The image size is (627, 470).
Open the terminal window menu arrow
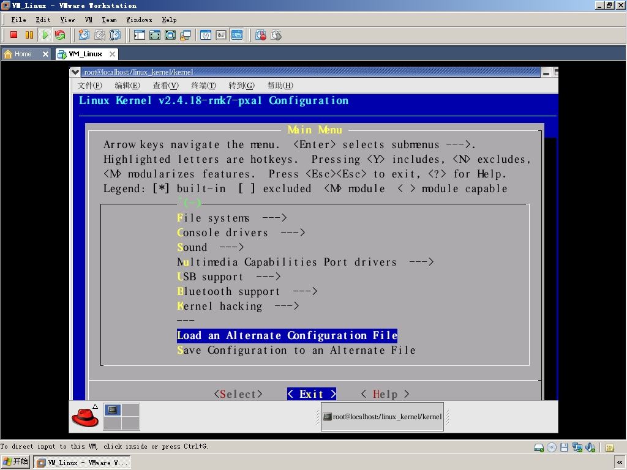pyautogui.click(x=75, y=72)
